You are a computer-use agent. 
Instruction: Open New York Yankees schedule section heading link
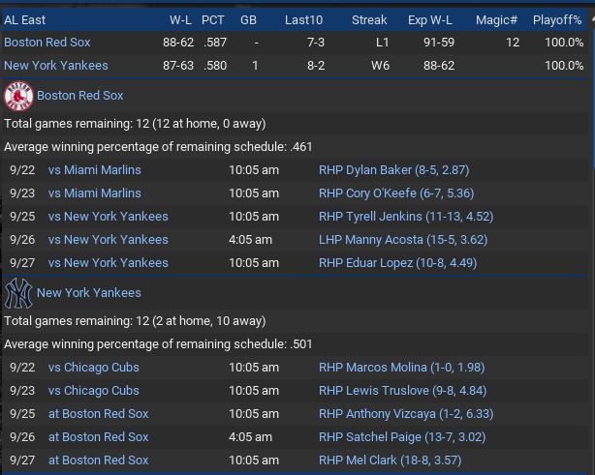tap(88, 293)
